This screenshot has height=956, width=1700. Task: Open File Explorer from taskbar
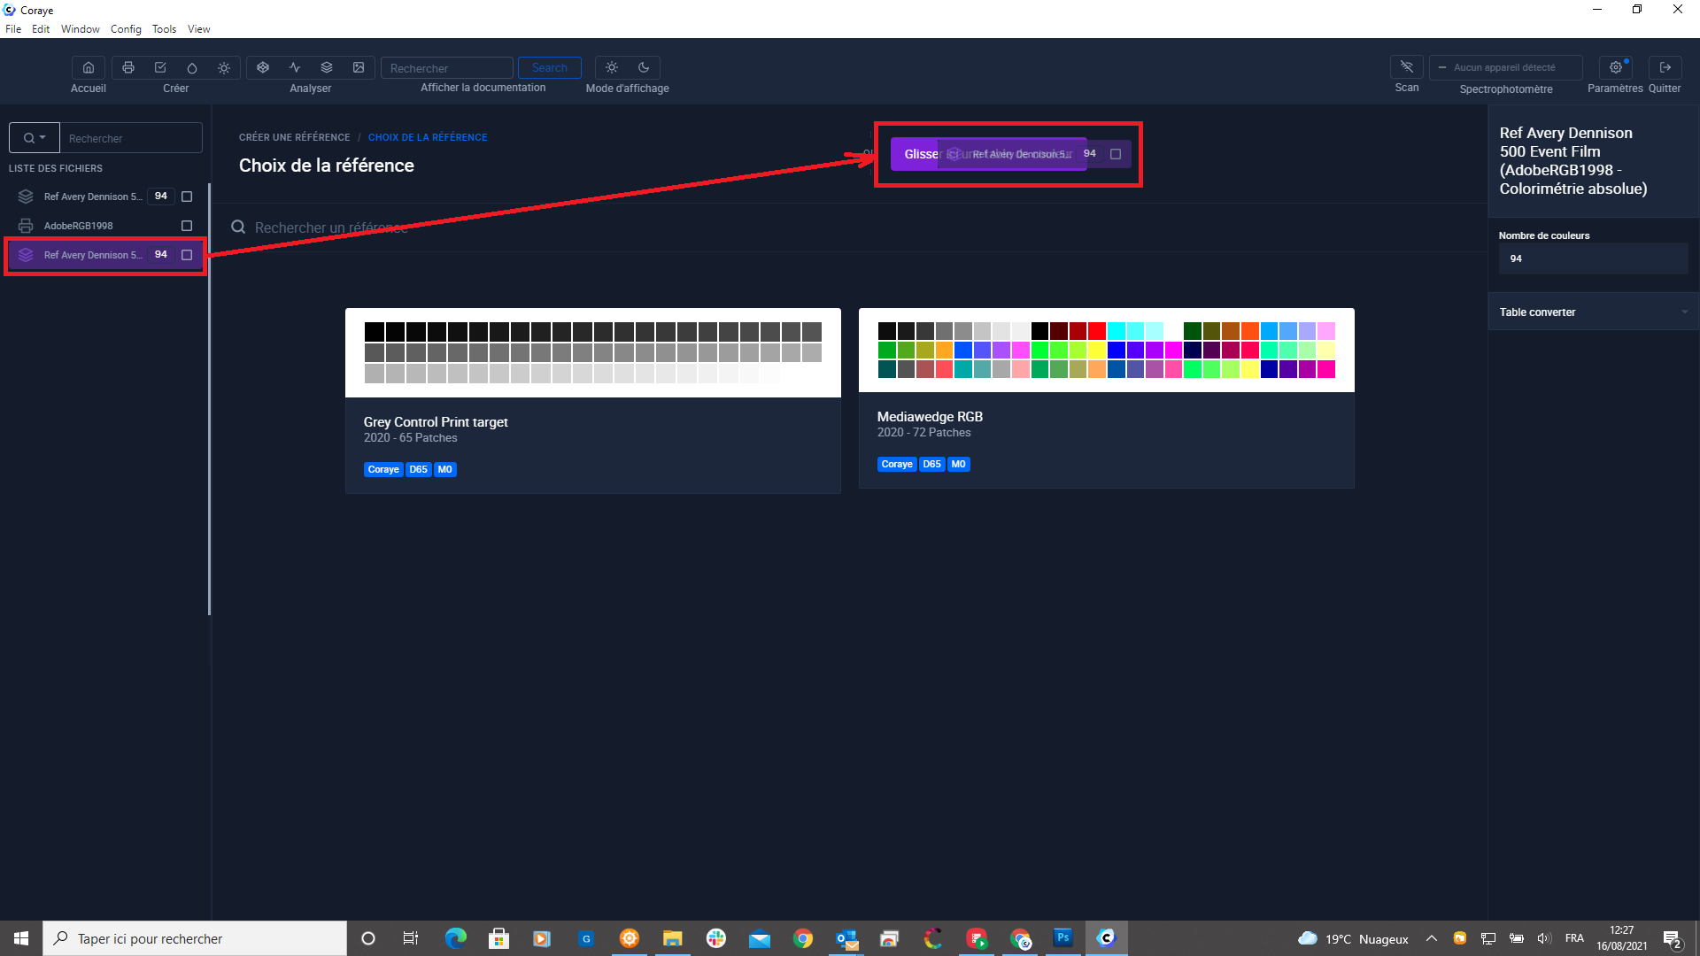(673, 938)
